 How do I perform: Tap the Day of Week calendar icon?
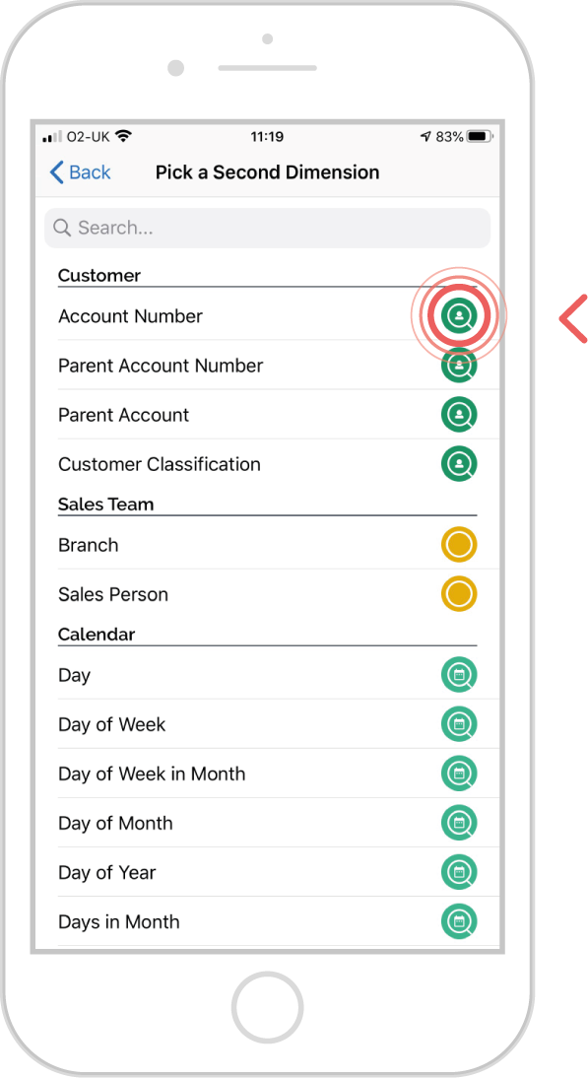tap(459, 724)
